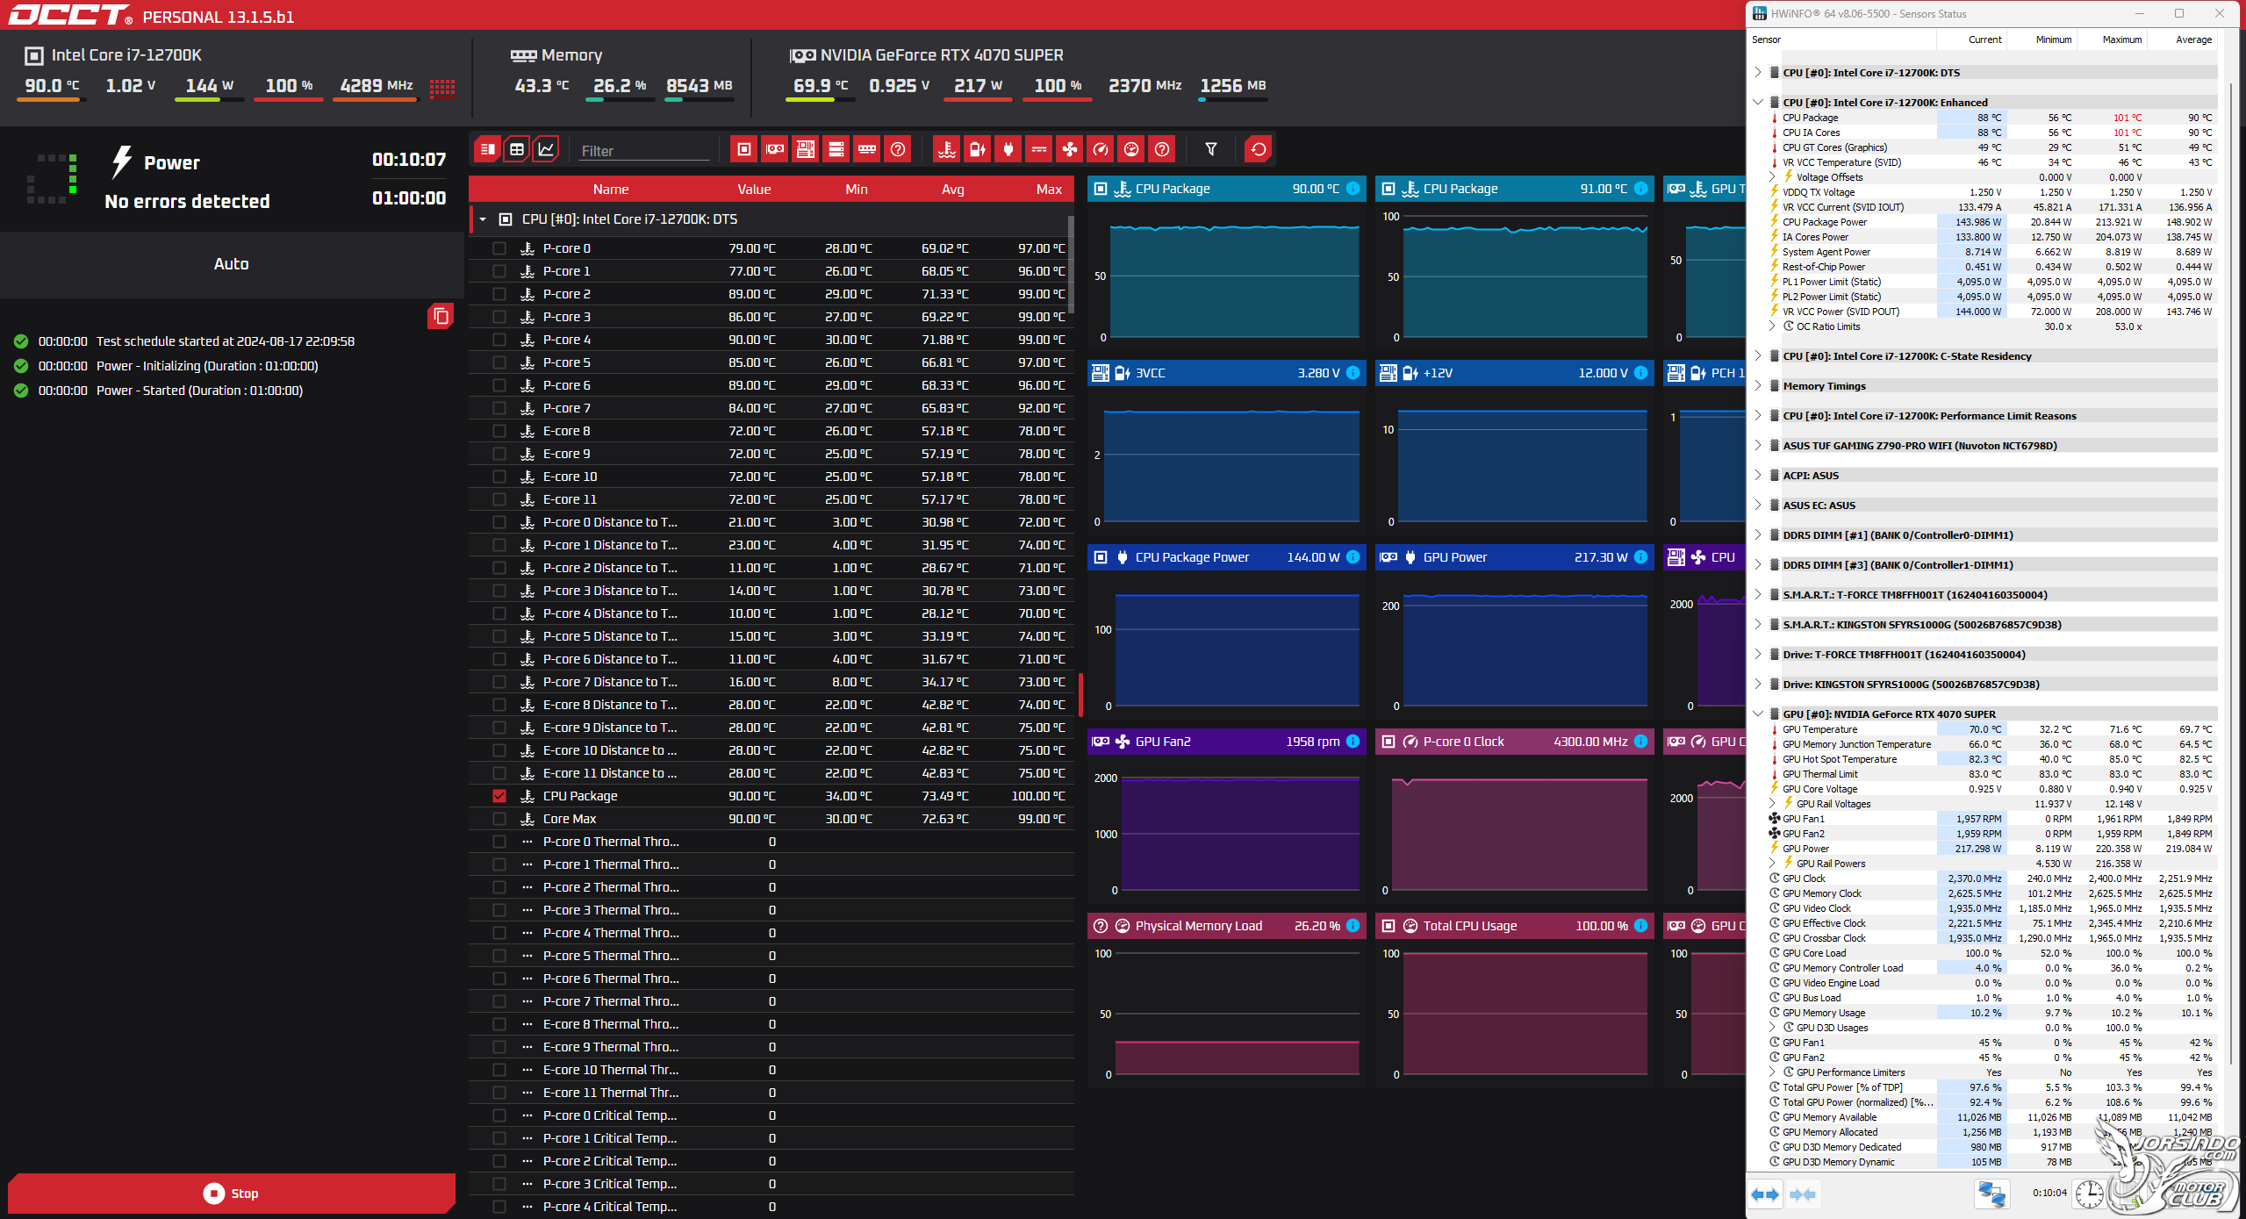The height and width of the screenshot is (1219, 2246).
Task: Open info for the CPU Package 90.00 °C graph
Action: [x=1353, y=189]
